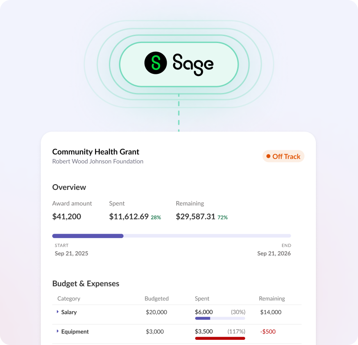Click the $11,612.69 spent value
This screenshot has height=345, width=358.
click(129, 216)
